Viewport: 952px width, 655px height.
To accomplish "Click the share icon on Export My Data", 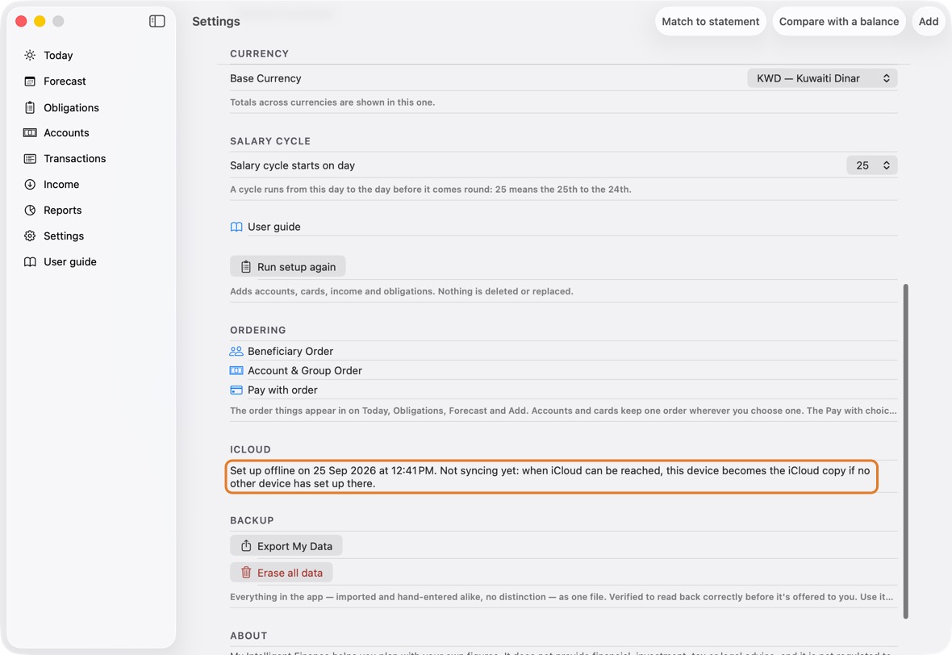I will click(x=246, y=546).
